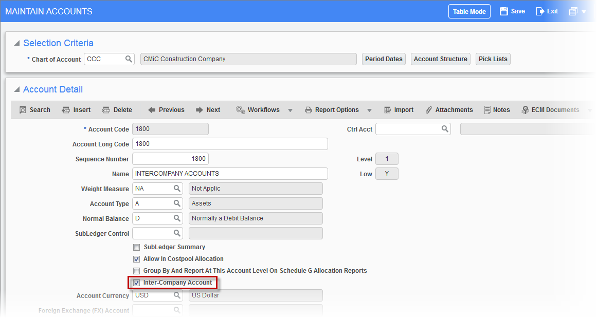Click the Ctrl Acct input field
Viewport: 597px width, 318px height.
pyautogui.click(x=413, y=129)
